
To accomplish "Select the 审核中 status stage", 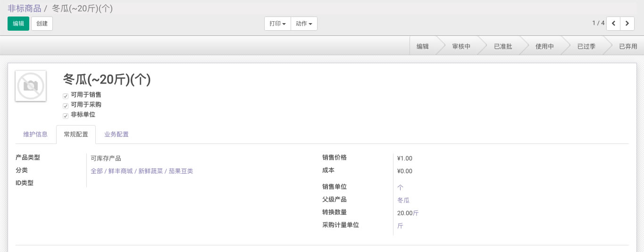I will coord(461,47).
